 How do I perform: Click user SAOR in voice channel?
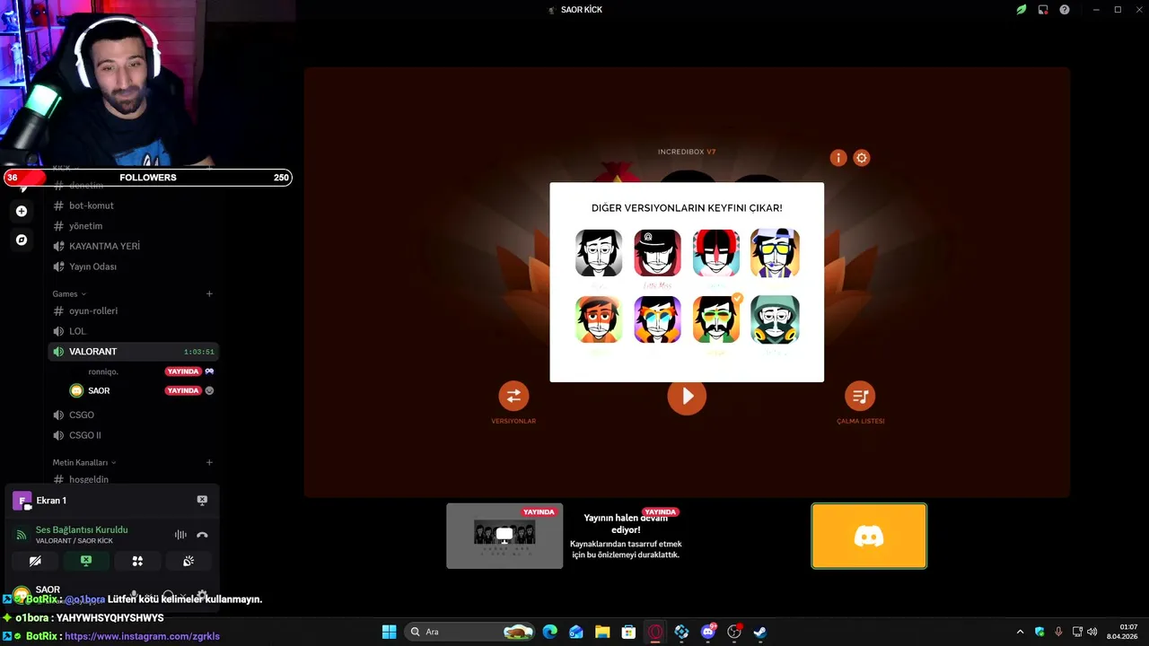tap(99, 390)
